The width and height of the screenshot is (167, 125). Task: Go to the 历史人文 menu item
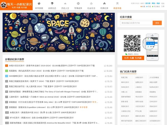(65, 8)
